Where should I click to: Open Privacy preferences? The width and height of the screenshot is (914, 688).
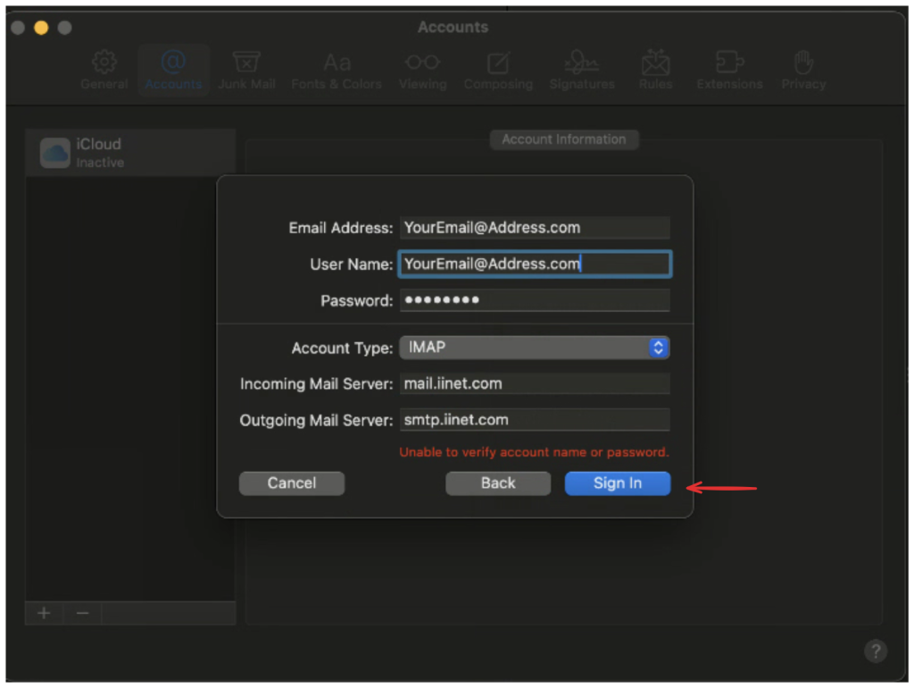[x=803, y=71]
